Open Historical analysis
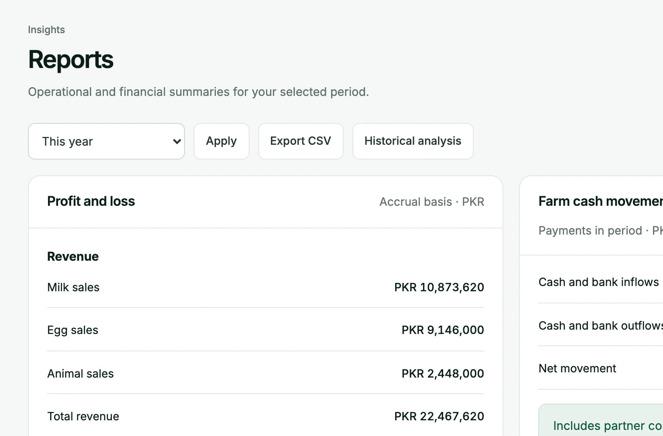This screenshot has height=436, width=663. [x=413, y=141]
